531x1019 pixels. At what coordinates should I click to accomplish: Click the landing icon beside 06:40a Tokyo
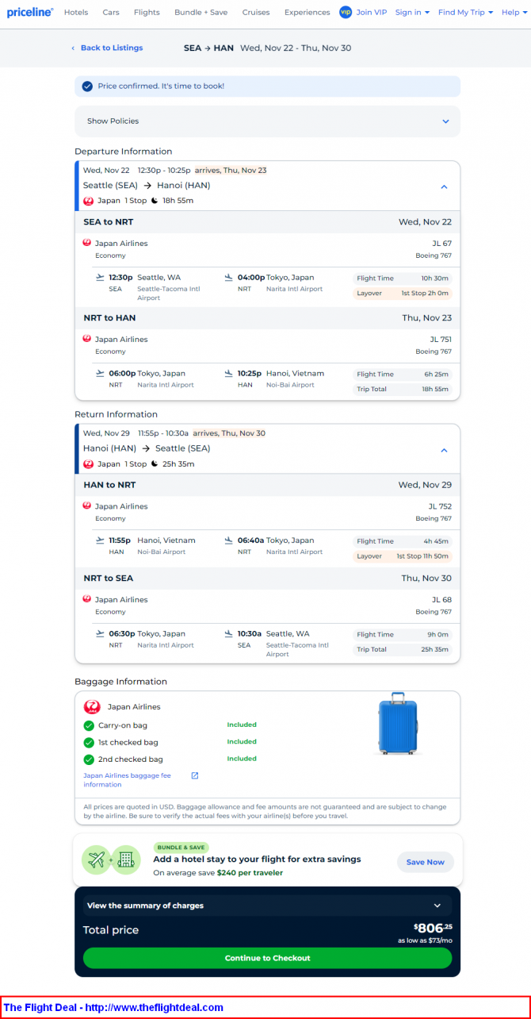coord(229,540)
